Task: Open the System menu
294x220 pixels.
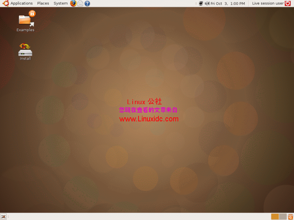Action: [x=60, y=3]
